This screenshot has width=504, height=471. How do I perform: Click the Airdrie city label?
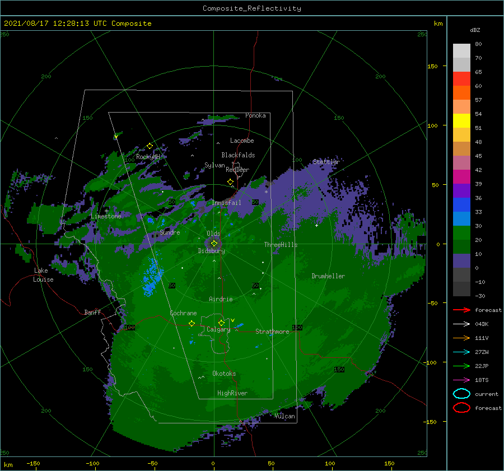(221, 299)
